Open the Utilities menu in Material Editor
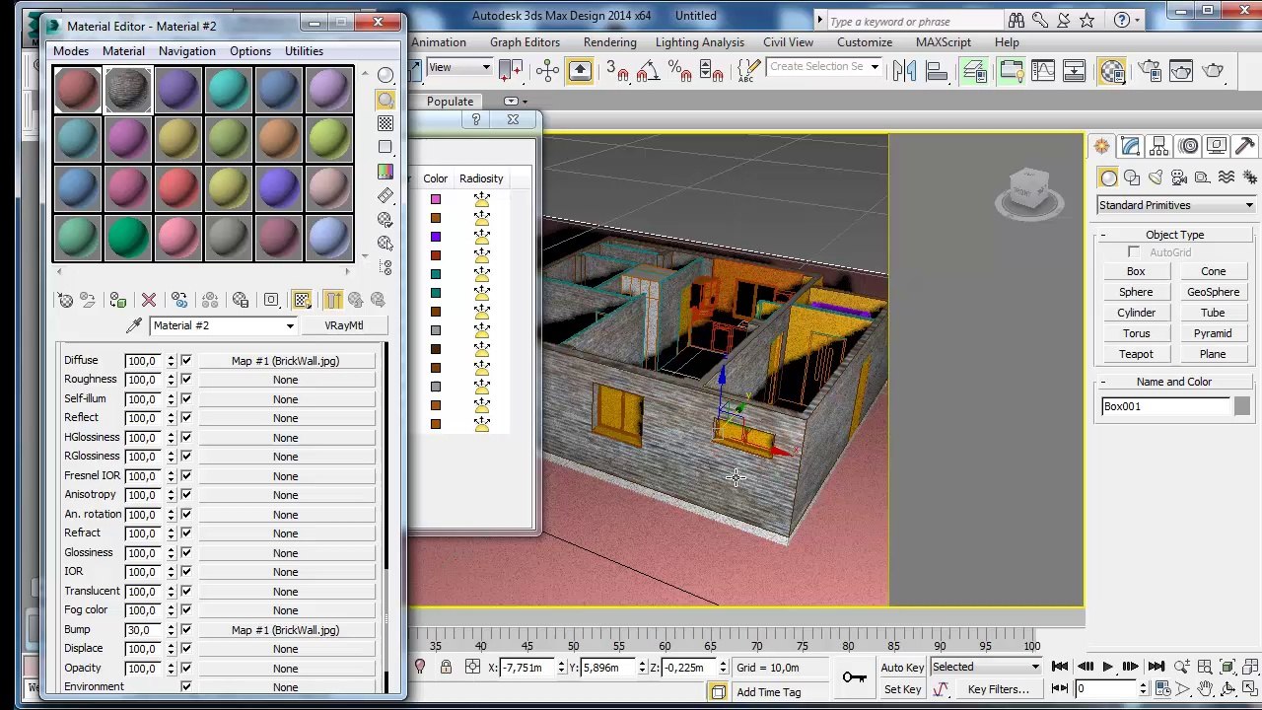Screen dimensions: 1262x710 click(x=304, y=51)
